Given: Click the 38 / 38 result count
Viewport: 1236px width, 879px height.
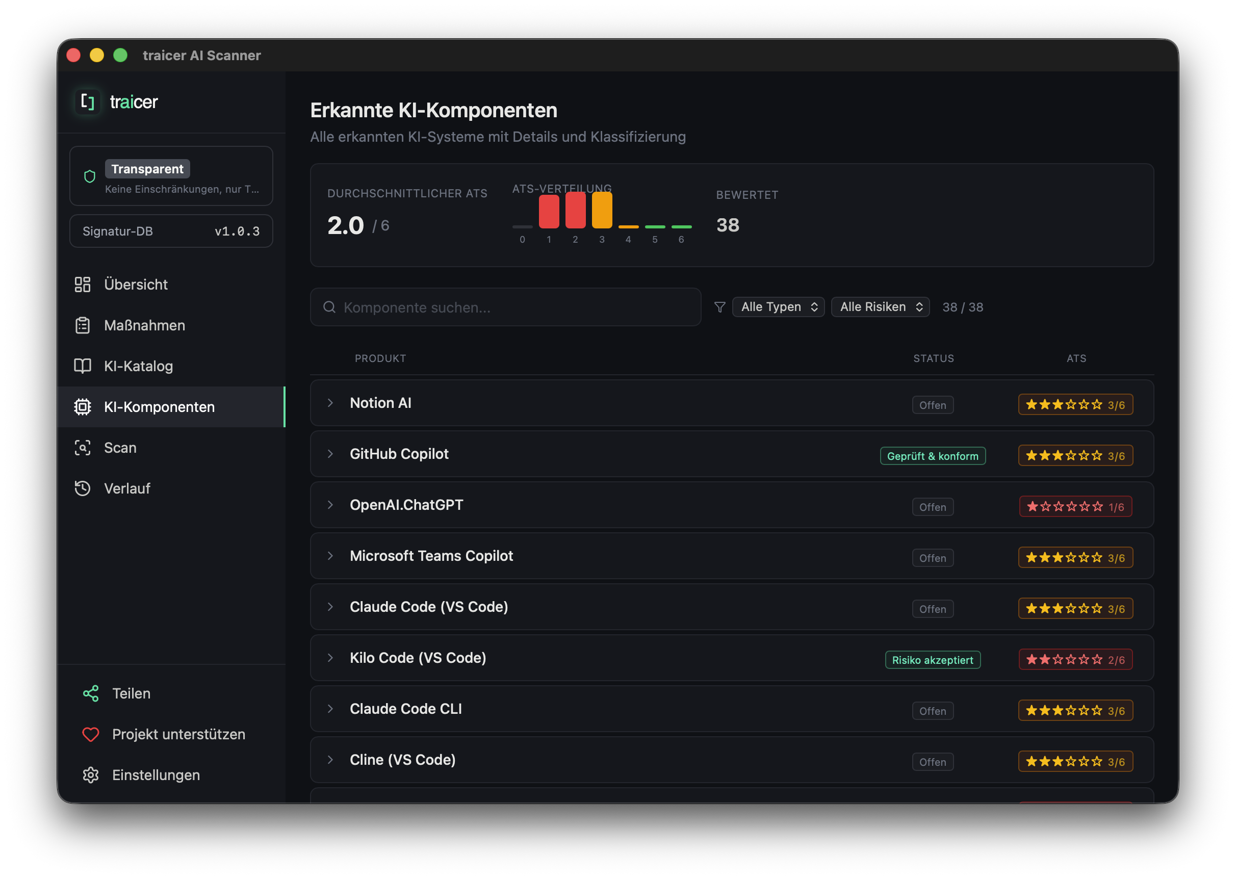Looking at the screenshot, I should (x=962, y=307).
